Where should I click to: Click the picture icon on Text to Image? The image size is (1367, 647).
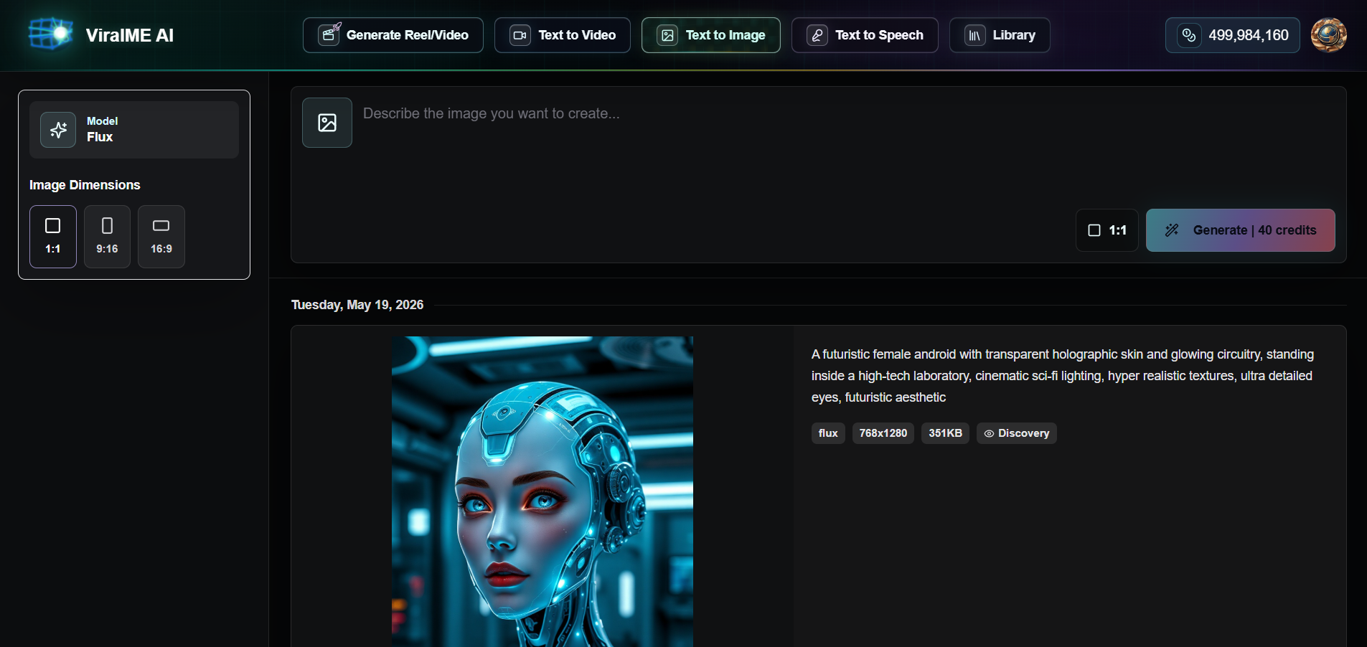(x=667, y=35)
